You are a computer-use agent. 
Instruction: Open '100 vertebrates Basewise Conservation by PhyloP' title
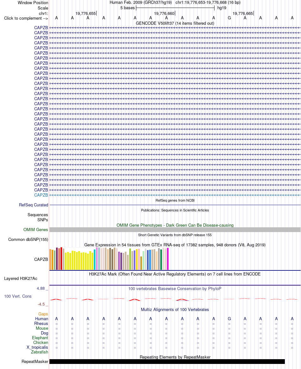175,289
